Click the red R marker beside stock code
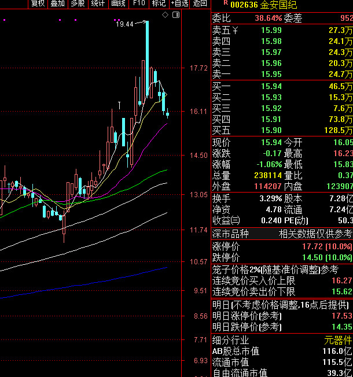 click(225, 3)
